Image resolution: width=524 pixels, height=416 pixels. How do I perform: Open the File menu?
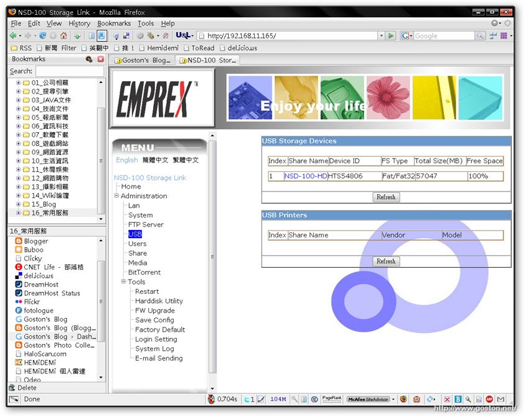click(16, 24)
